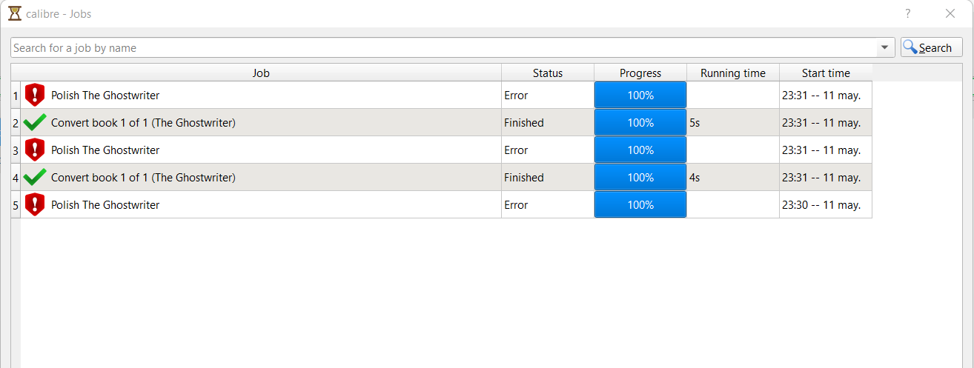The height and width of the screenshot is (368, 974).
Task: Click the calibre hourglass icon in title bar
Action: point(15,13)
